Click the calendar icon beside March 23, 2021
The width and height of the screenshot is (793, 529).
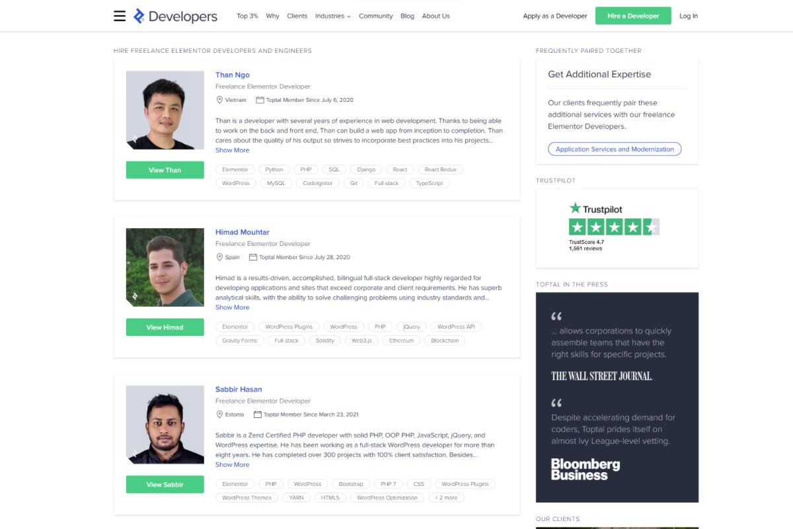(258, 415)
